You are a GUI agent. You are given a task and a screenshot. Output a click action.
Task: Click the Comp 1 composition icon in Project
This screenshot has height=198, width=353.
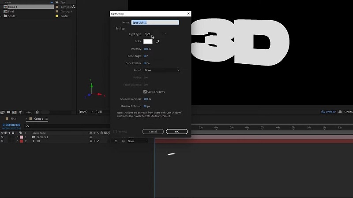[x=5, y=7]
